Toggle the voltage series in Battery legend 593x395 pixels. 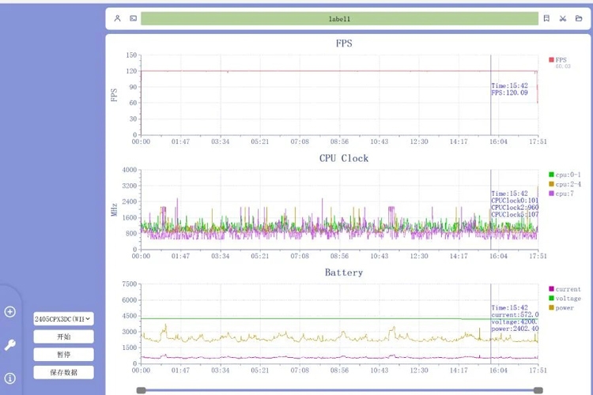point(565,299)
